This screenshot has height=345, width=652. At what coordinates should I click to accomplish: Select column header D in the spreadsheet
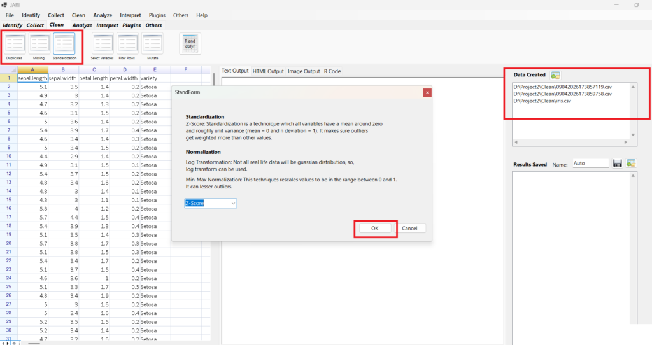coord(124,69)
